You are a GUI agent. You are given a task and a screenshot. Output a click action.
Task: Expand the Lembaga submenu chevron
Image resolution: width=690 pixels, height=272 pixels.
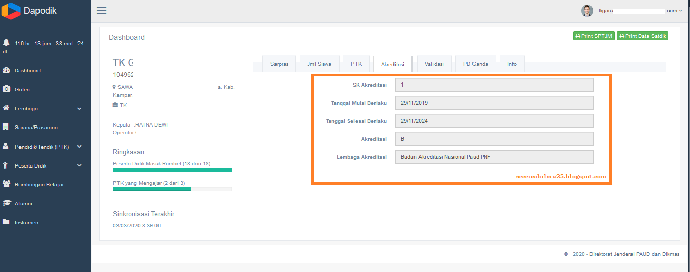80,109
